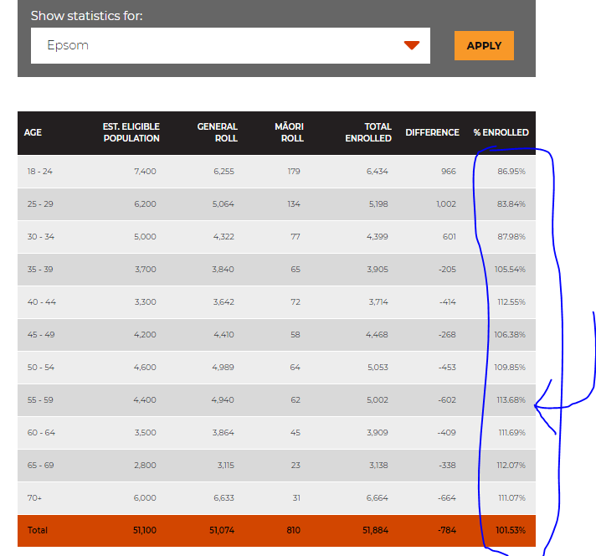This screenshot has width=596, height=556.
Task: Click general roll value 3,642
Action: coord(223,302)
